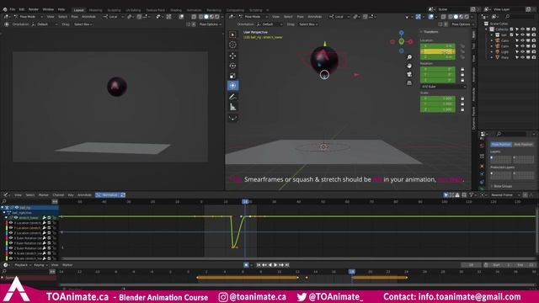Toggle X-ray icon in left viewport header

[x=194, y=17]
